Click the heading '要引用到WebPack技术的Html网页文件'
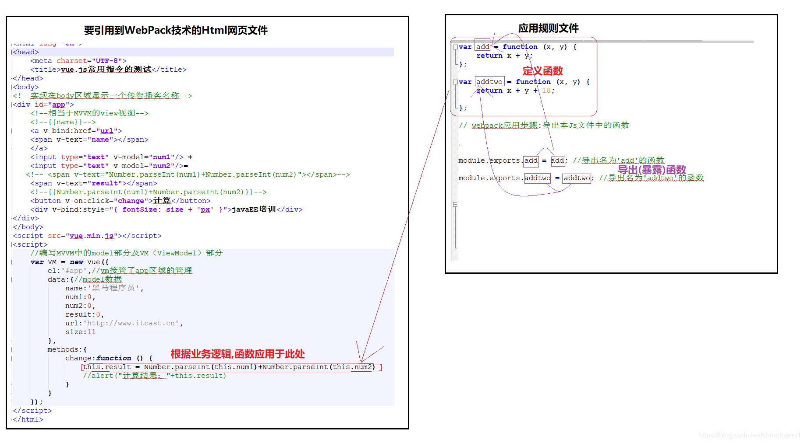The width and height of the screenshot is (804, 443). [176, 30]
